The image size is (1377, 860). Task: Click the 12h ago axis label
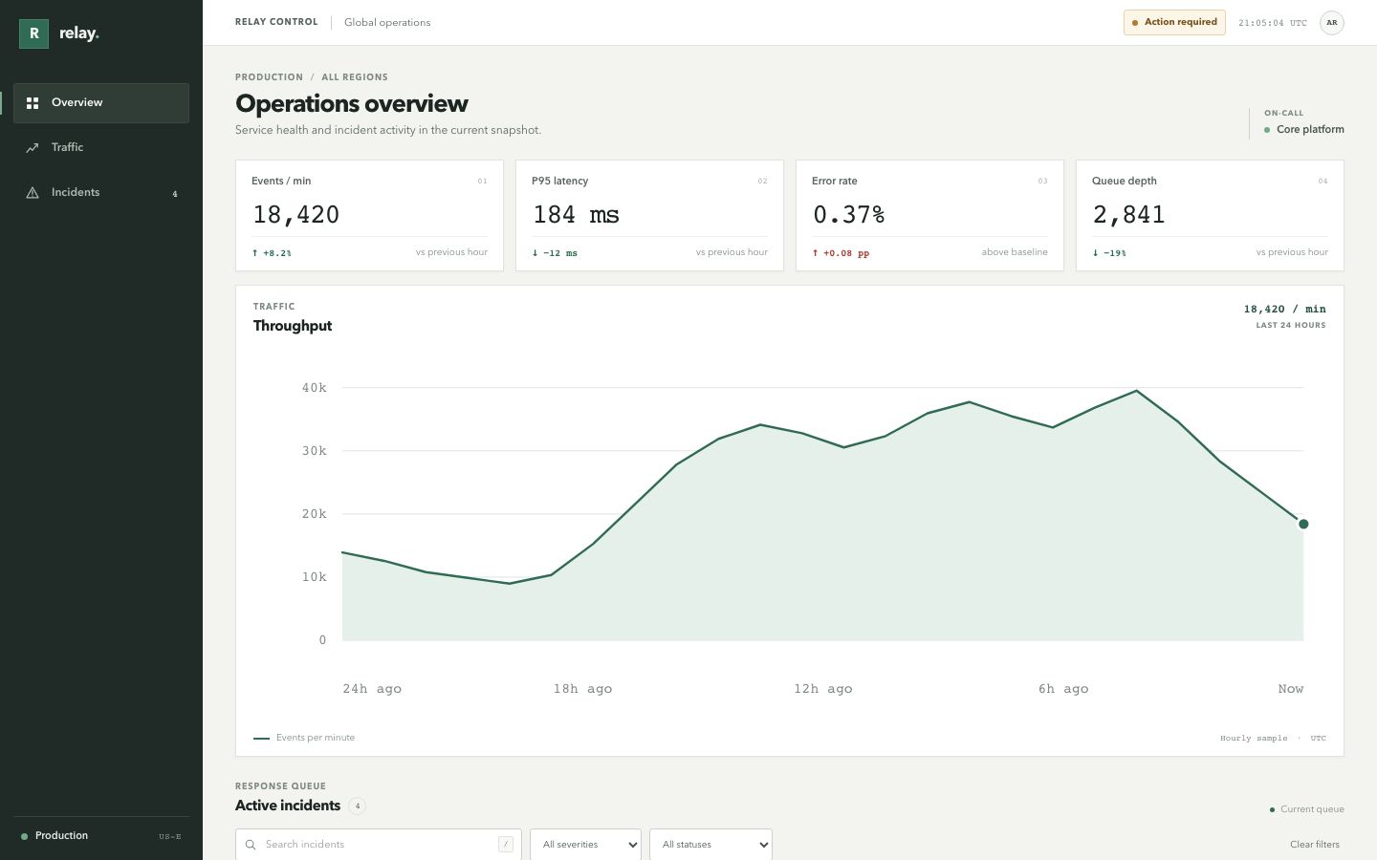pyautogui.click(x=823, y=689)
